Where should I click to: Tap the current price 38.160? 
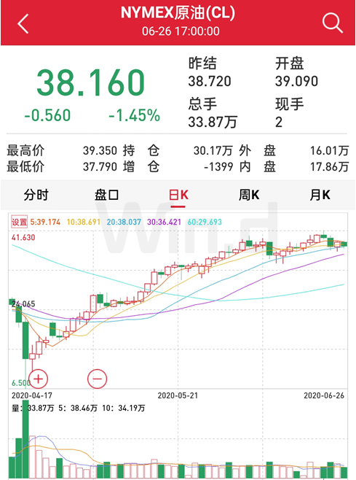point(90,82)
